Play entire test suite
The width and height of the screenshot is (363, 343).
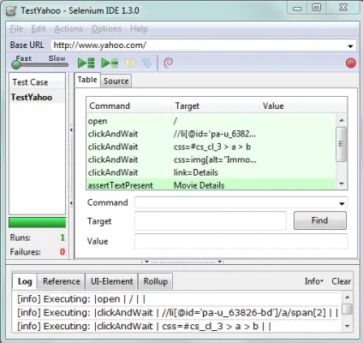click(x=86, y=63)
